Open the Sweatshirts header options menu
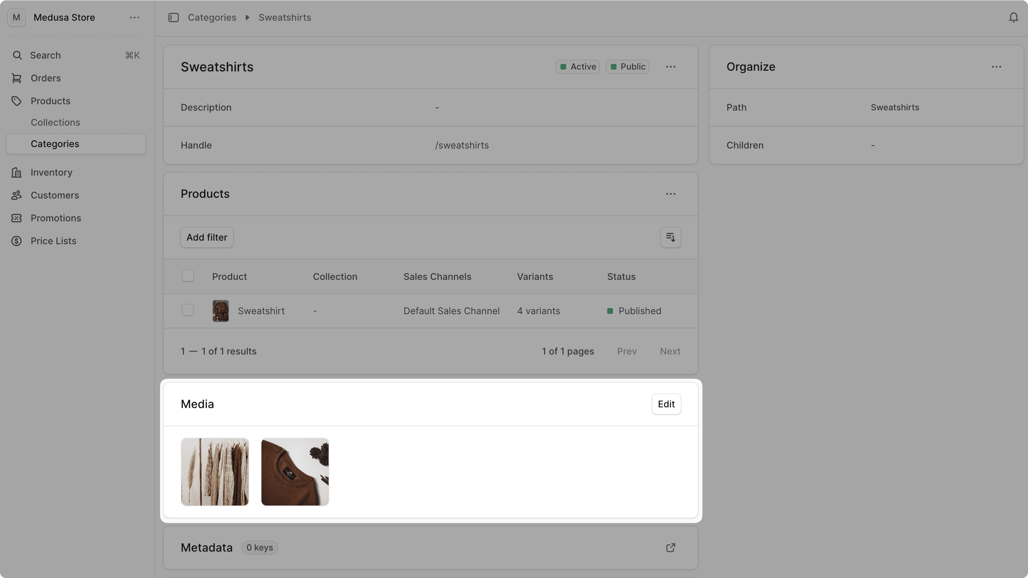Image resolution: width=1028 pixels, height=578 pixels. [x=670, y=67]
